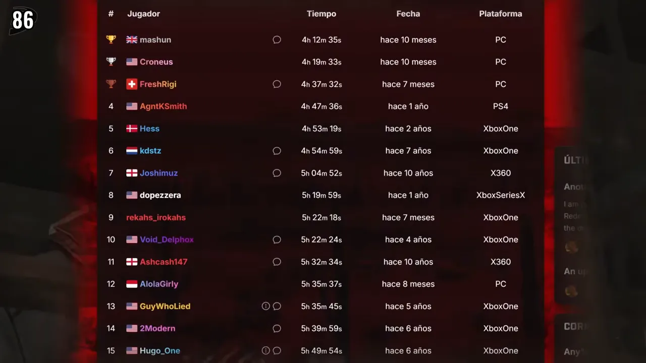Go to rekahs_irokahs's profile
The image size is (646, 363).
pyautogui.click(x=156, y=217)
